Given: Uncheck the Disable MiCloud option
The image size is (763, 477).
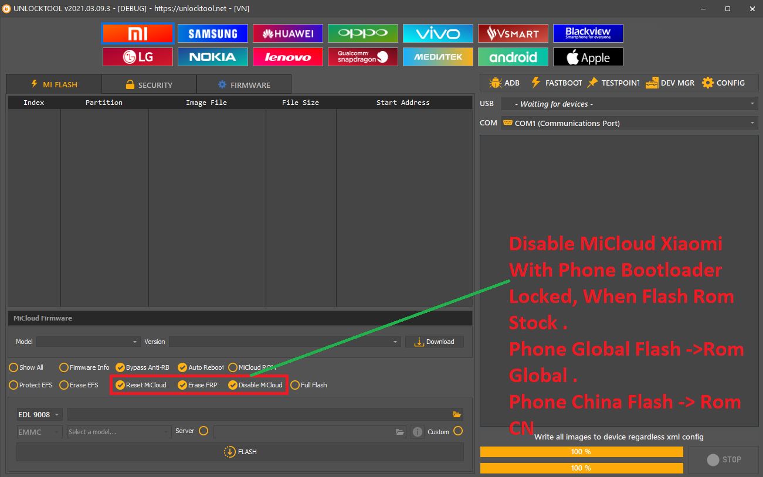Looking at the screenshot, I should tap(256, 385).
